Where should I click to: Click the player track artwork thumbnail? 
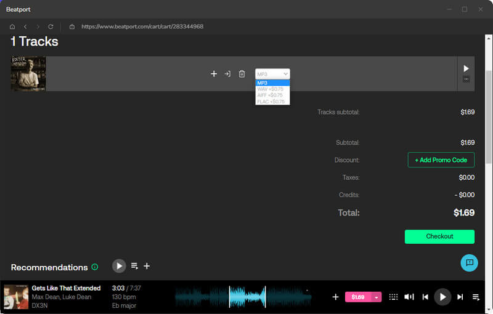coord(16,297)
